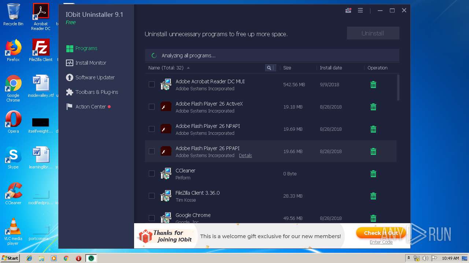Open Firefox desktop shortcut
This screenshot has width=469, height=263.
pos(13,51)
